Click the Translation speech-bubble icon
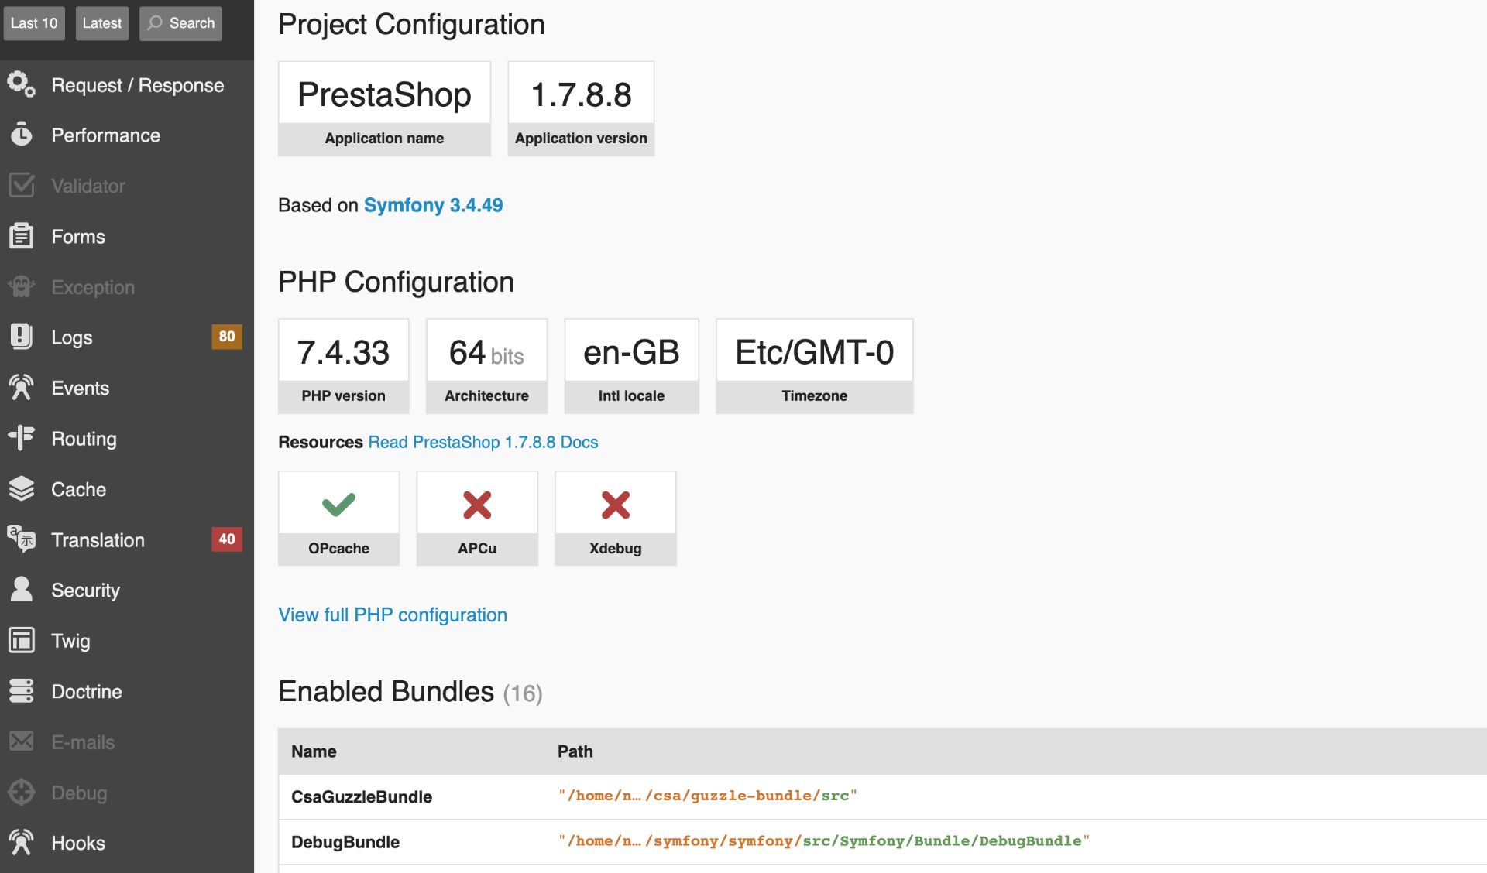 22,539
